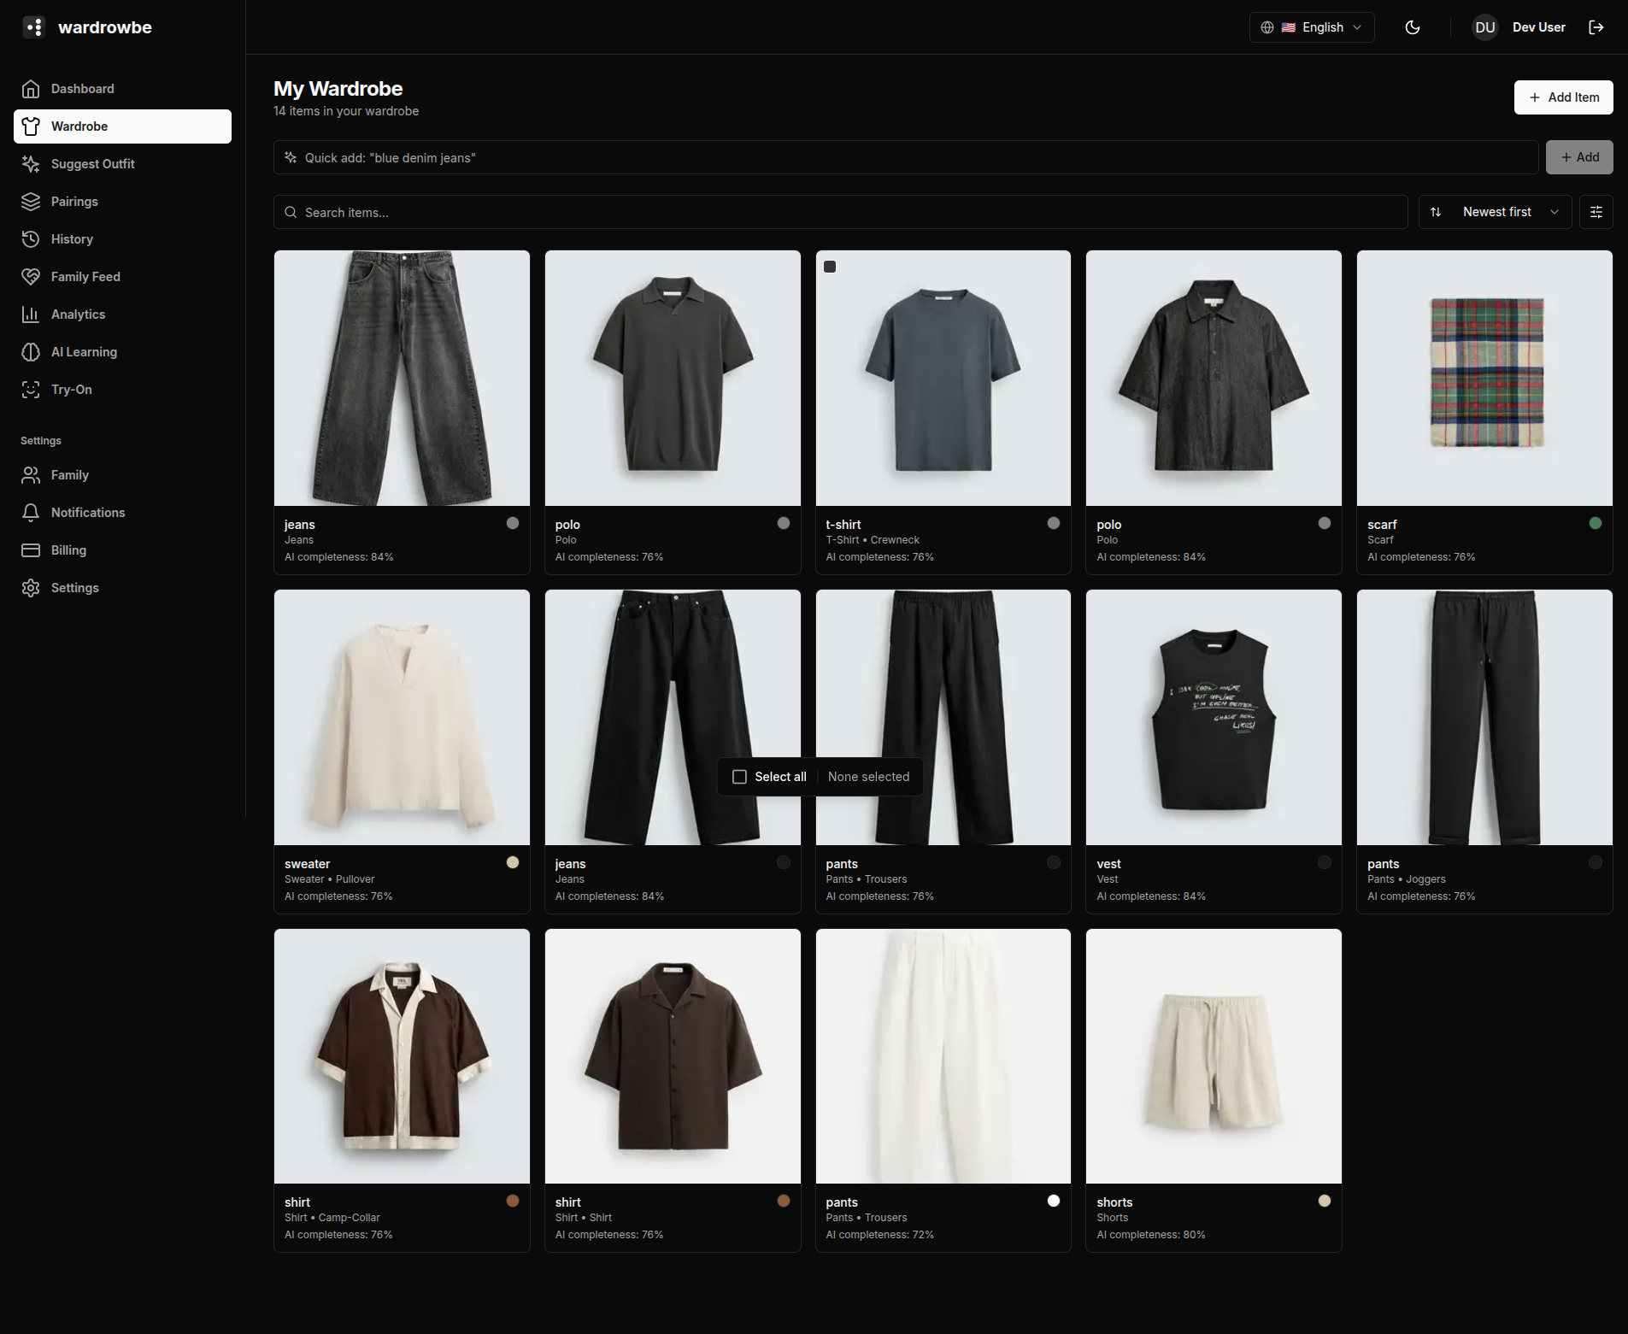The width and height of the screenshot is (1628, 1334).
Task: Toggle the checkbox on the t-shirt card
Action: 830,266
